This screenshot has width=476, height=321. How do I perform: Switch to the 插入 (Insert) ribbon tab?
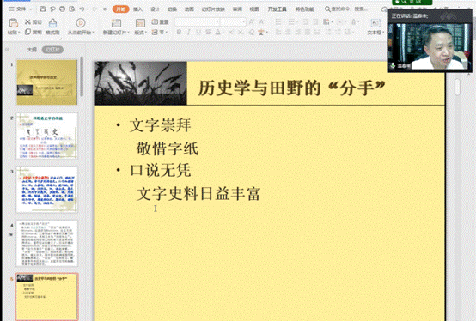tap(137, 9)
